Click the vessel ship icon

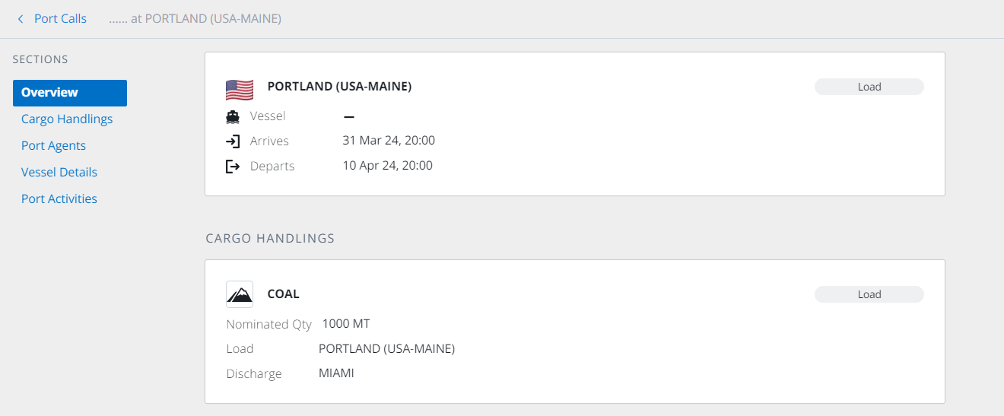tap(233, 116)
